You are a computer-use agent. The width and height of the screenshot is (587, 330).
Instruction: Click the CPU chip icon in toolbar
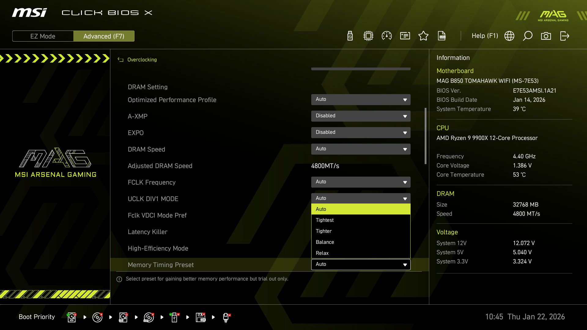click(x=368, y=36)
